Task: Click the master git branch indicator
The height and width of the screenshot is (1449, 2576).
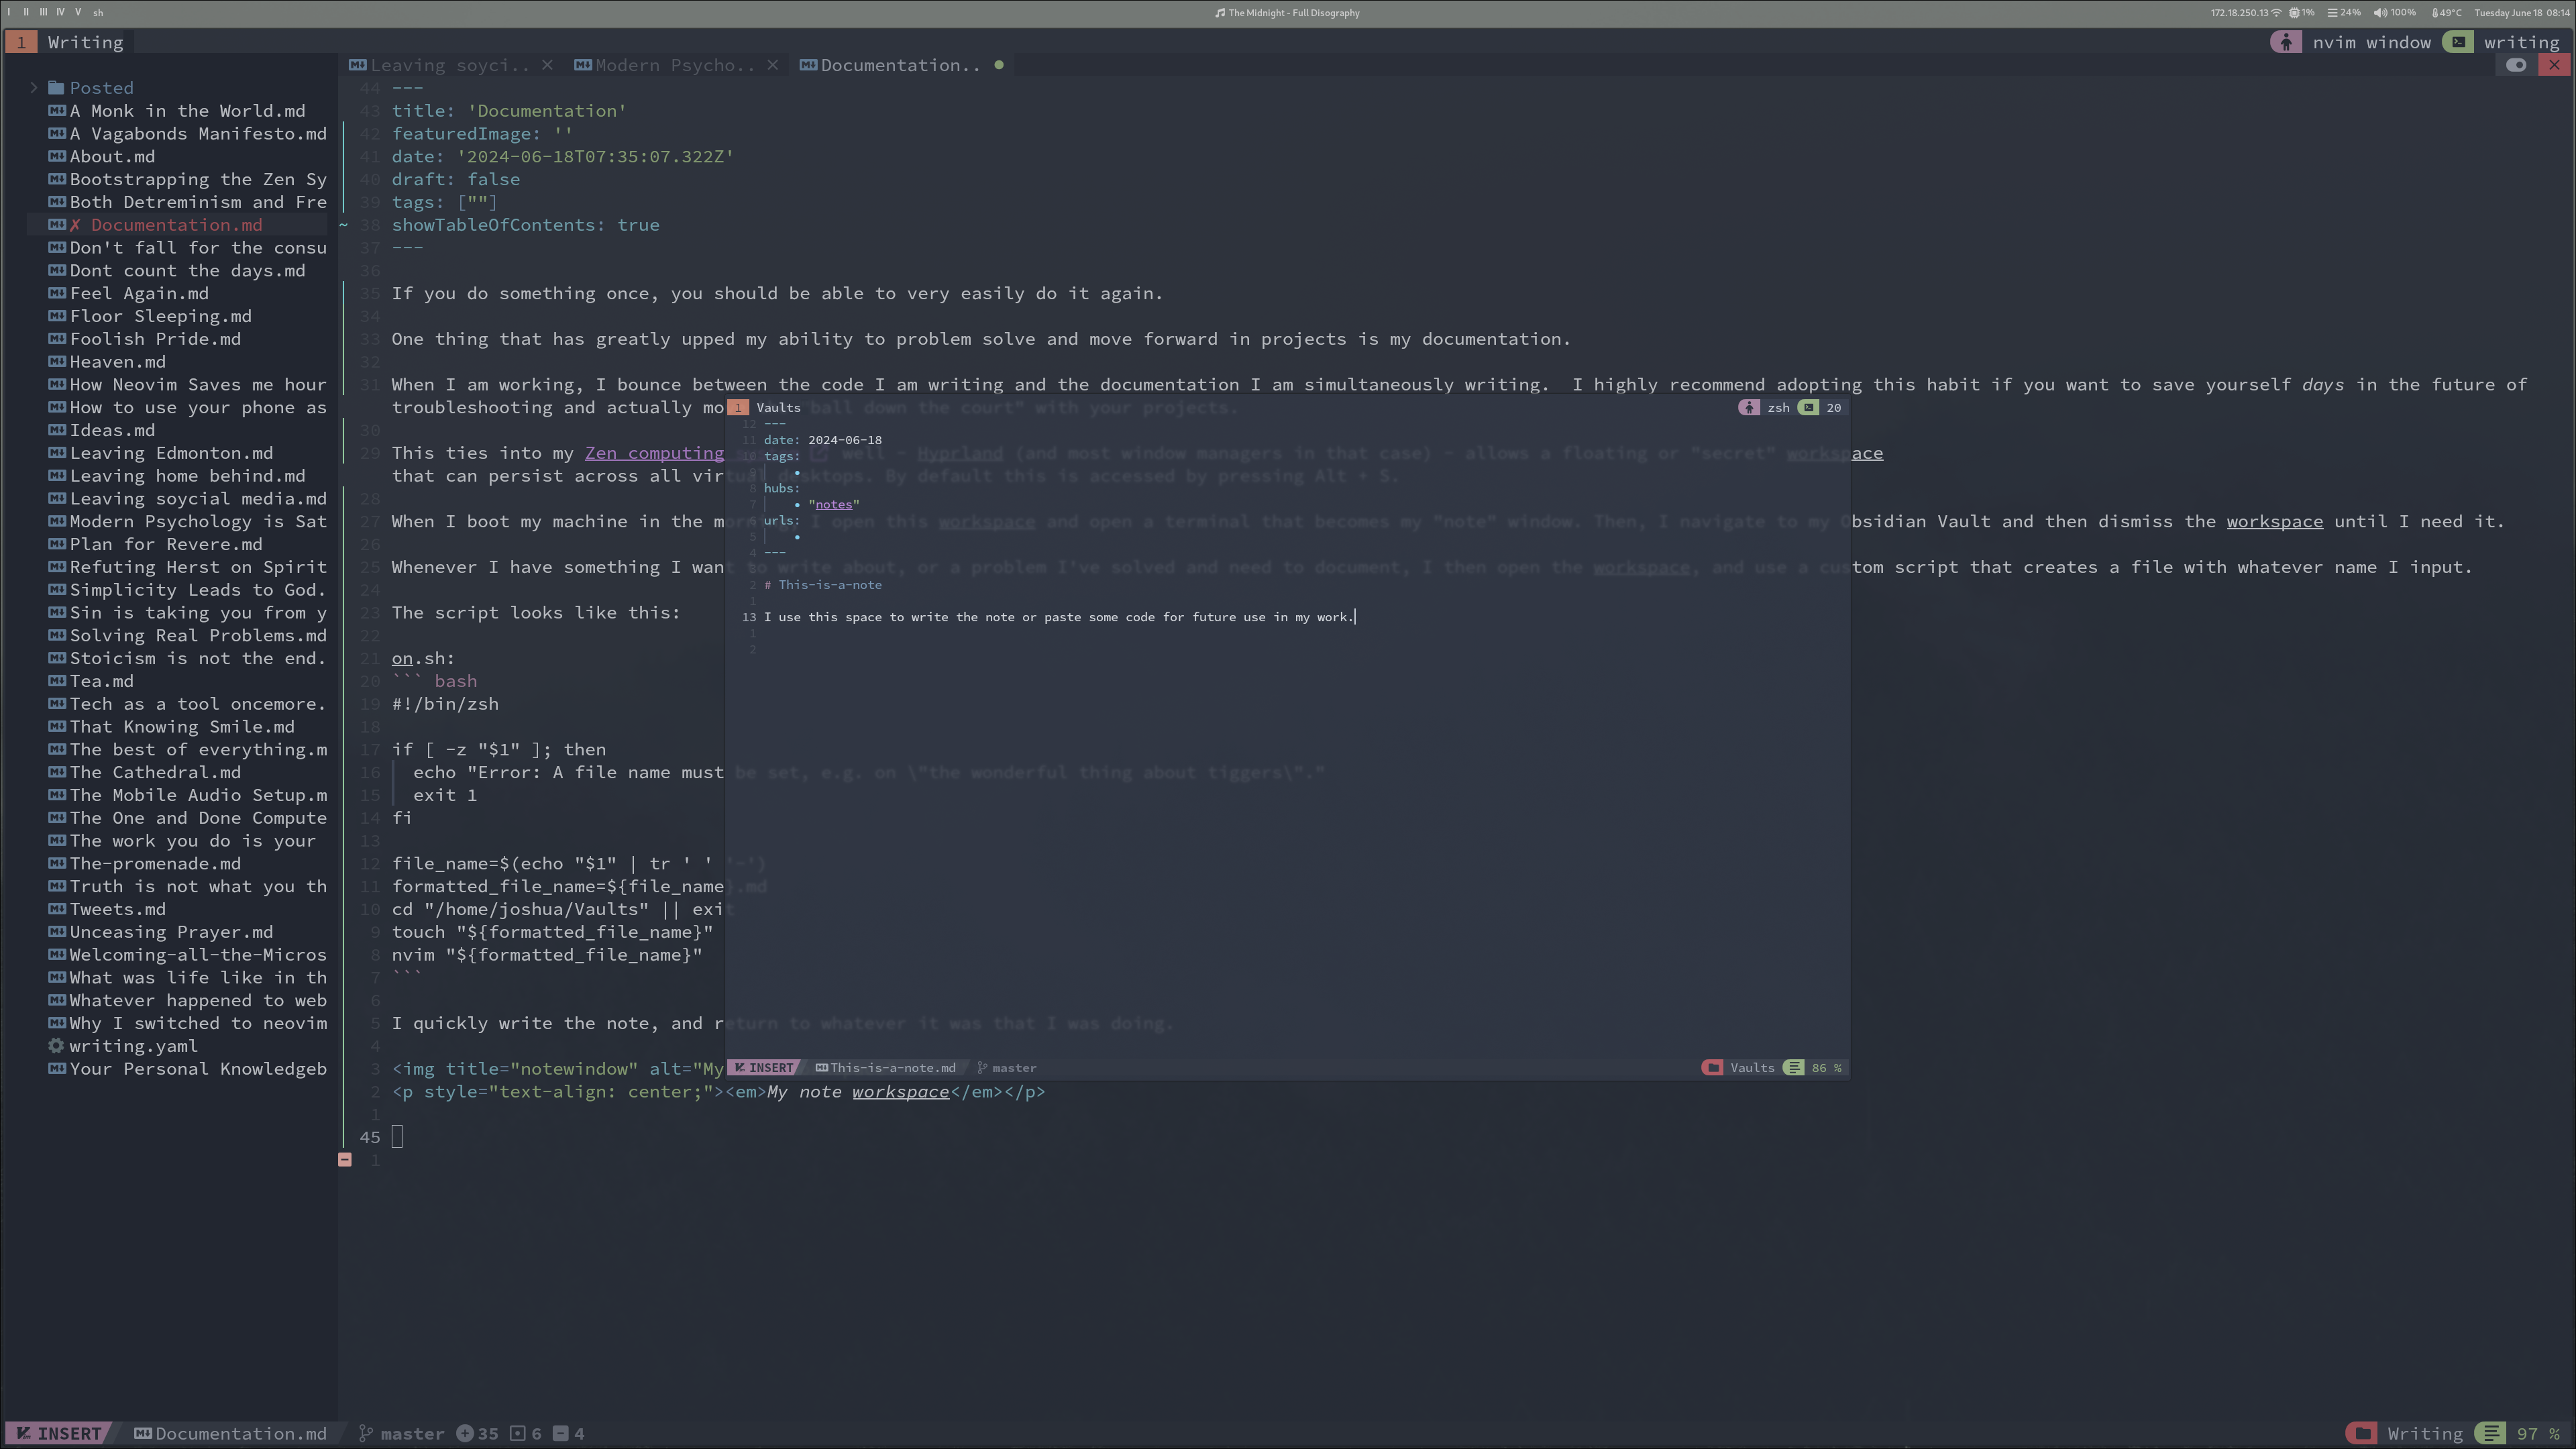Action: click(401, 1434)
